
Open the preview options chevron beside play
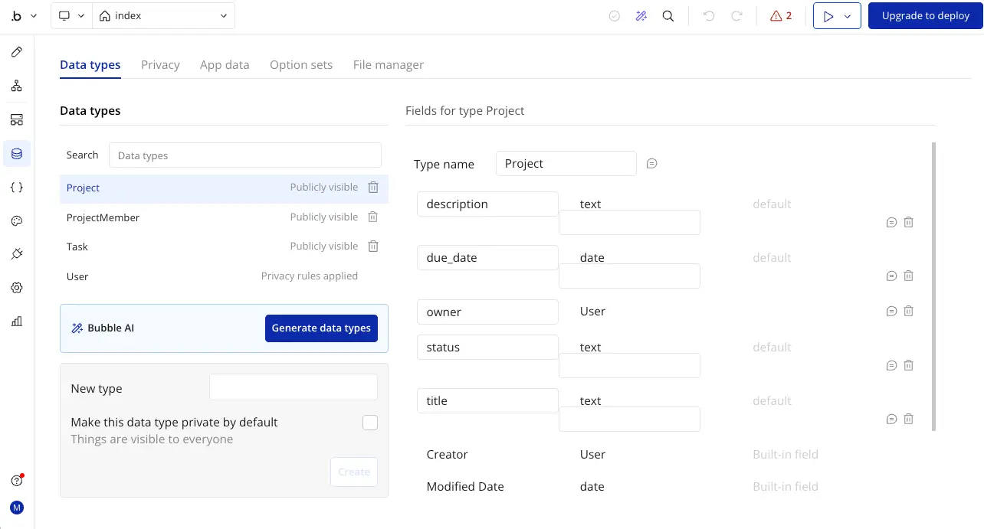tap(847, 15)
